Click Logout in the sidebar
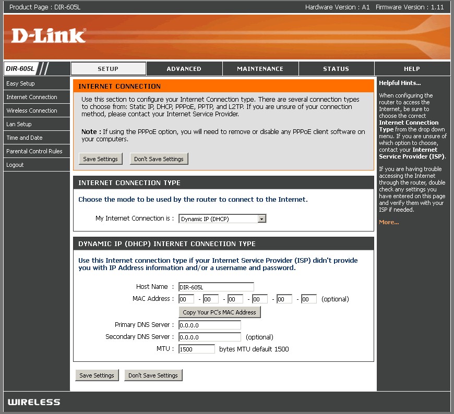This screenshot has width=454, height=414. pos(37,165)
